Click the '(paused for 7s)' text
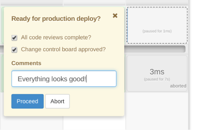 pyautogui.click(x=157, y=79)
